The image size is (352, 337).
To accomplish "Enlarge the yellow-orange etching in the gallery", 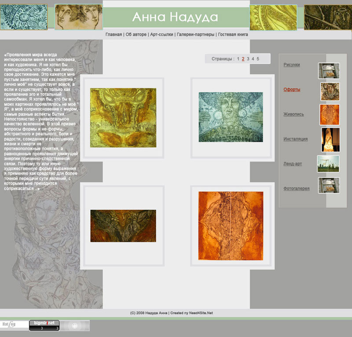I will point(123,117).
